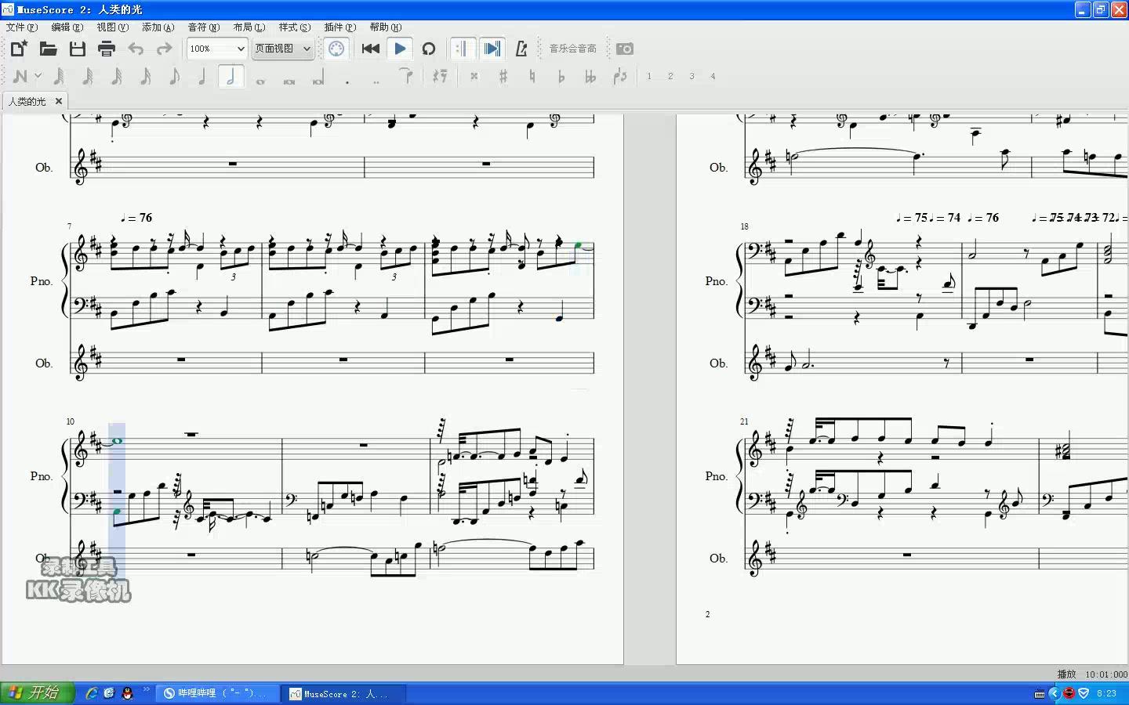Screen dimensions: 1129x705
Task: Open the QQ penguin quick launch icon
Action: [127, 693]
